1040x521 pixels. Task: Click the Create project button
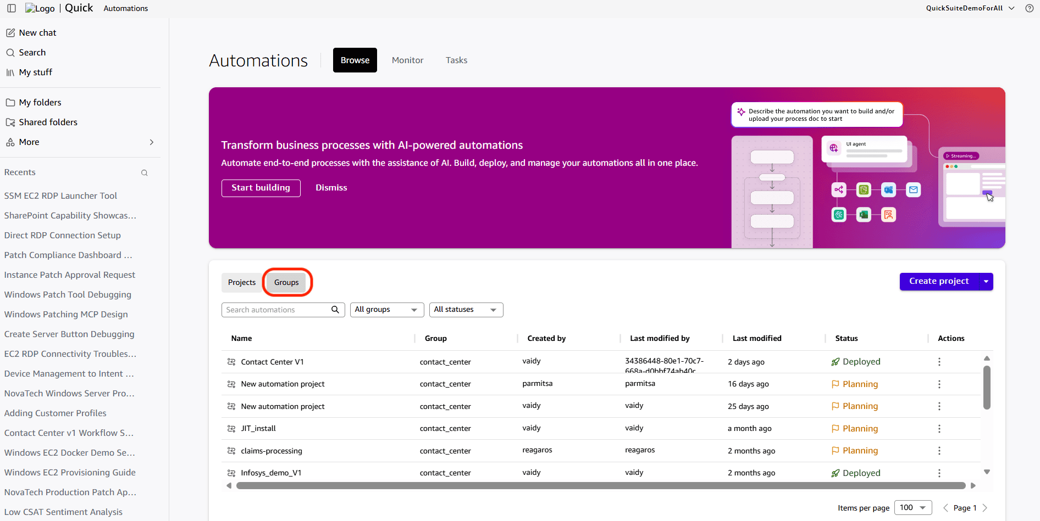click(x=939, y=282)
